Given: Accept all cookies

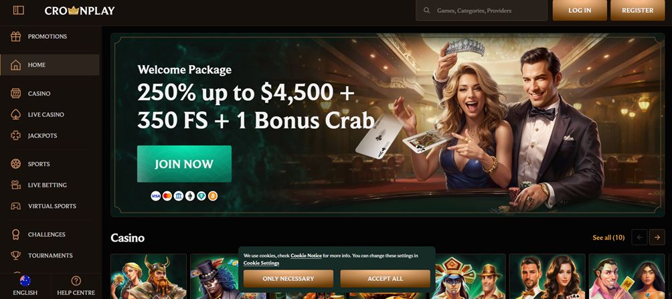Looking at the screenshot, I should click(385, 278).
